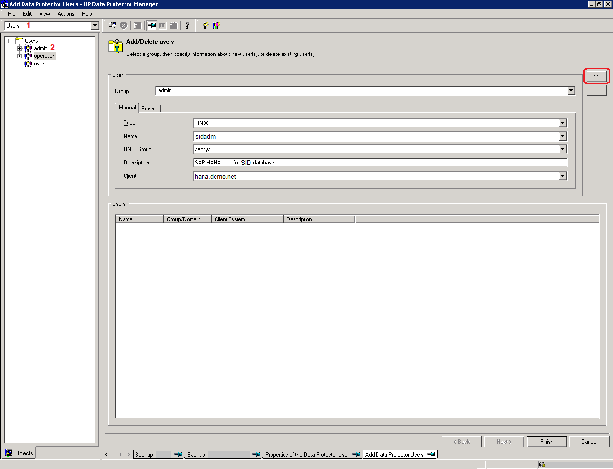Collapse the Users root tree node
Viewport: 613px width, 469px height.
(10, 41)
